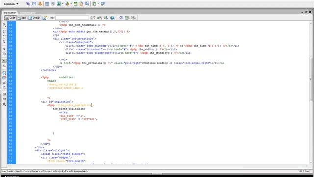Select <div#pagination> in the tag selector
The width and height of the screenshot is (314, 177).
coord(78,171)
